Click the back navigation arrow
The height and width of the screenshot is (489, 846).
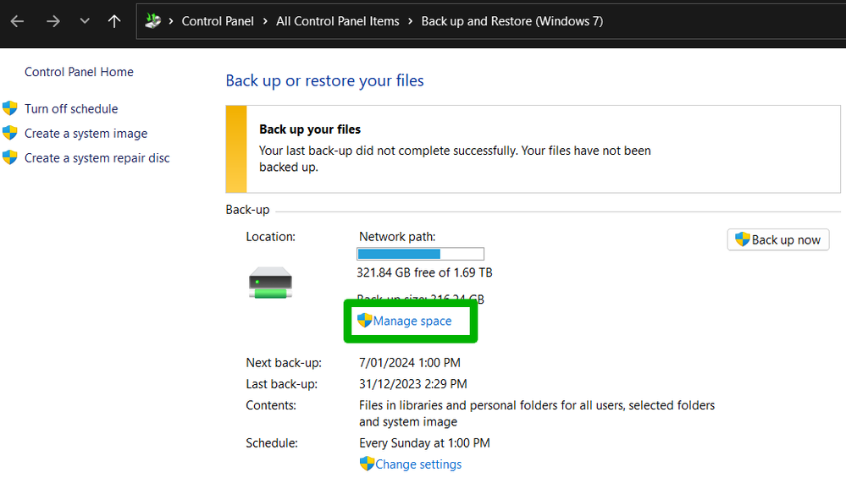tap(17, 21)
